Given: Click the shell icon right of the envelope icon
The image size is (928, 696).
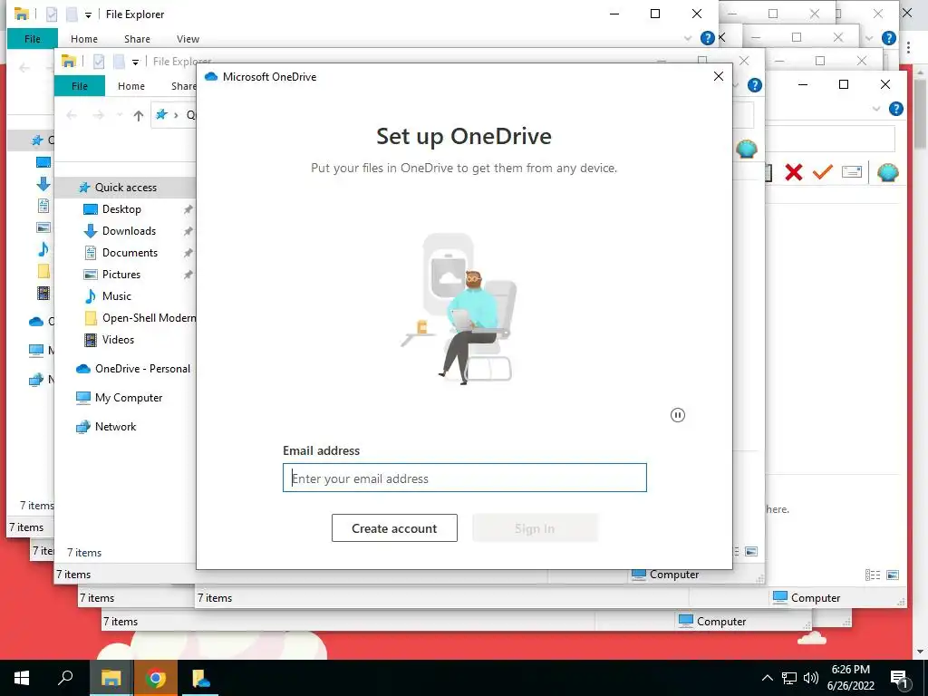Looking at the screenshot, I should click(888, 172).
